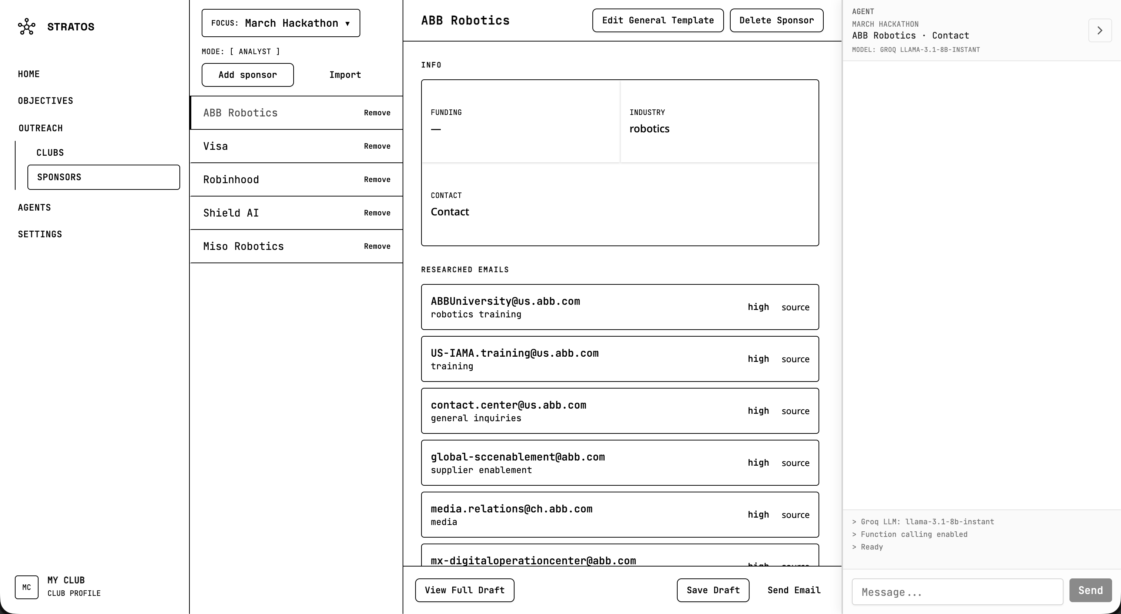Open source link for contact.center@us.abb.com
This screenshot has width=1121, height=614.
[x=795, y=411]
